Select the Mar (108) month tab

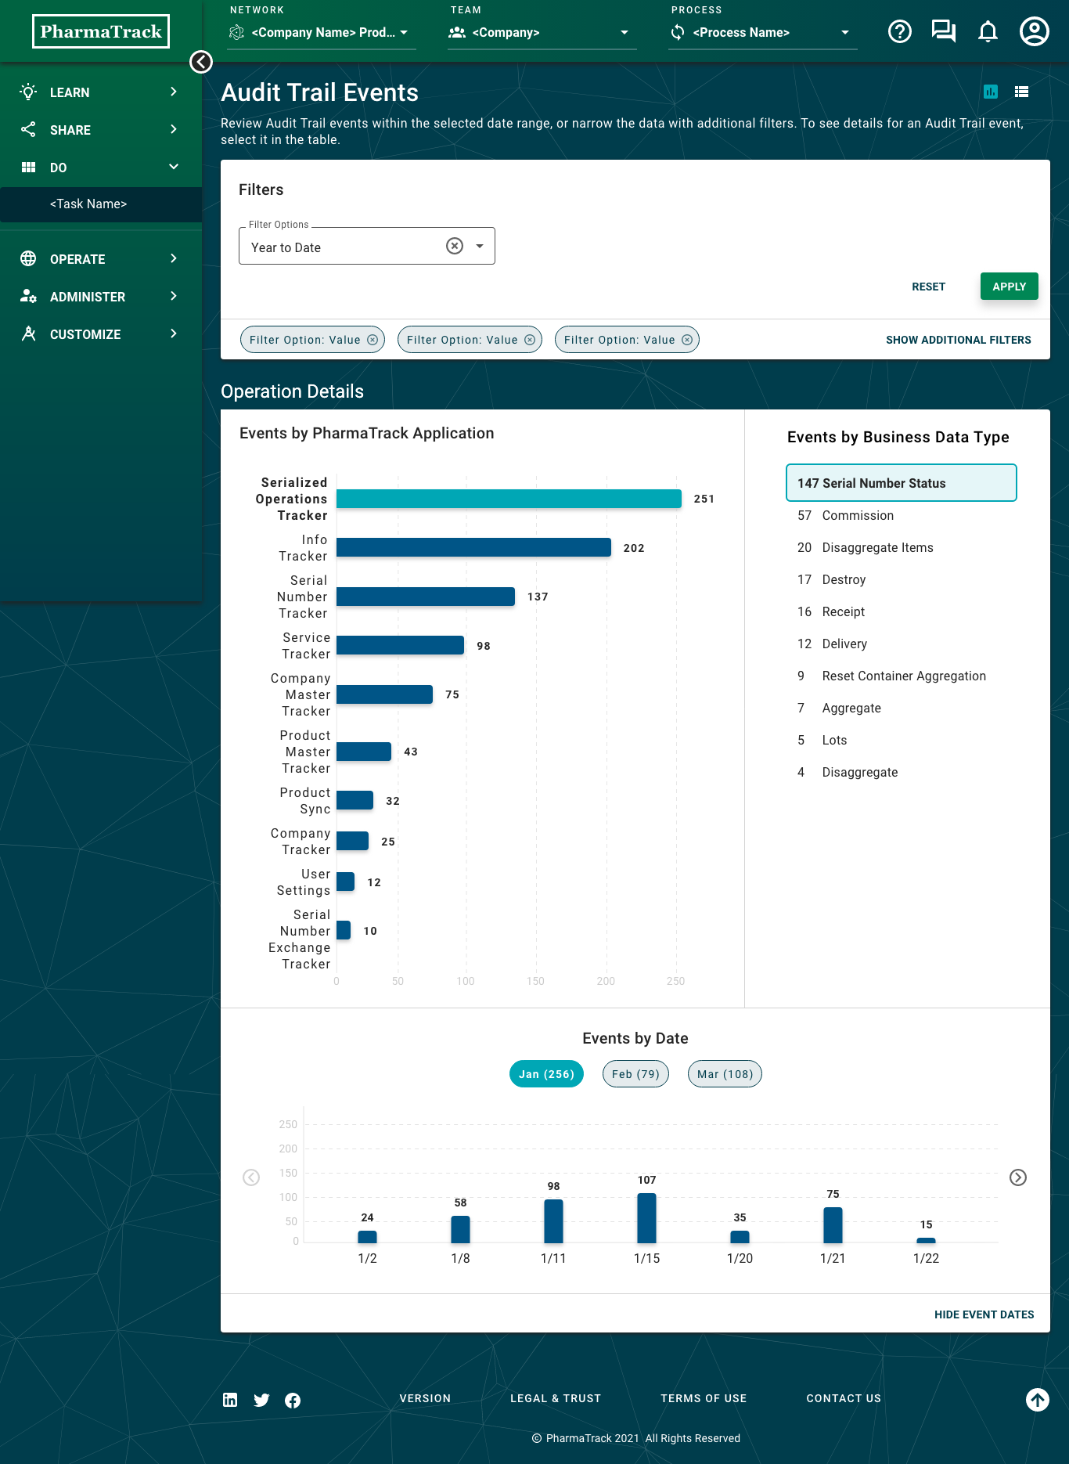(x=725, y=1074)
